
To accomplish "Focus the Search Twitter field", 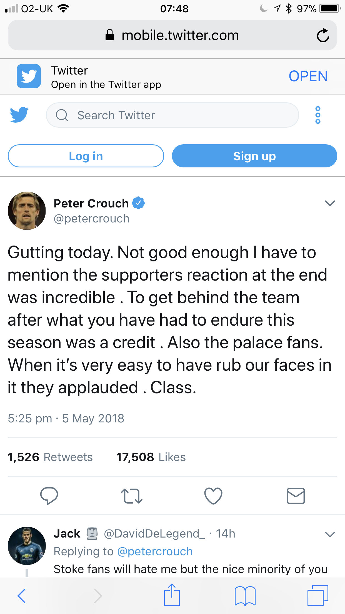I will click(172, 115).
